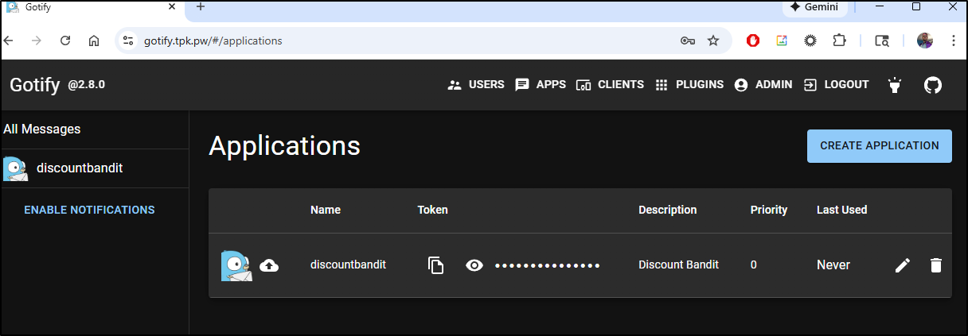Reveal the hidden application token
Screen dimensions: 968x336
tap(474, 265)
